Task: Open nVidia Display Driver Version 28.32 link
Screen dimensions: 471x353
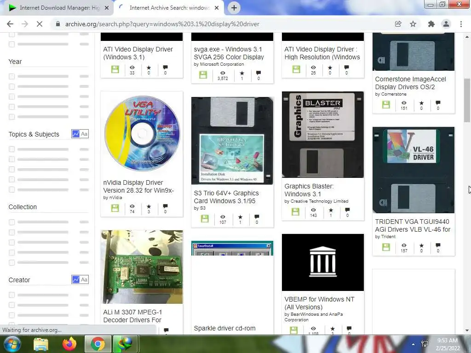Action: click(138, 187)
